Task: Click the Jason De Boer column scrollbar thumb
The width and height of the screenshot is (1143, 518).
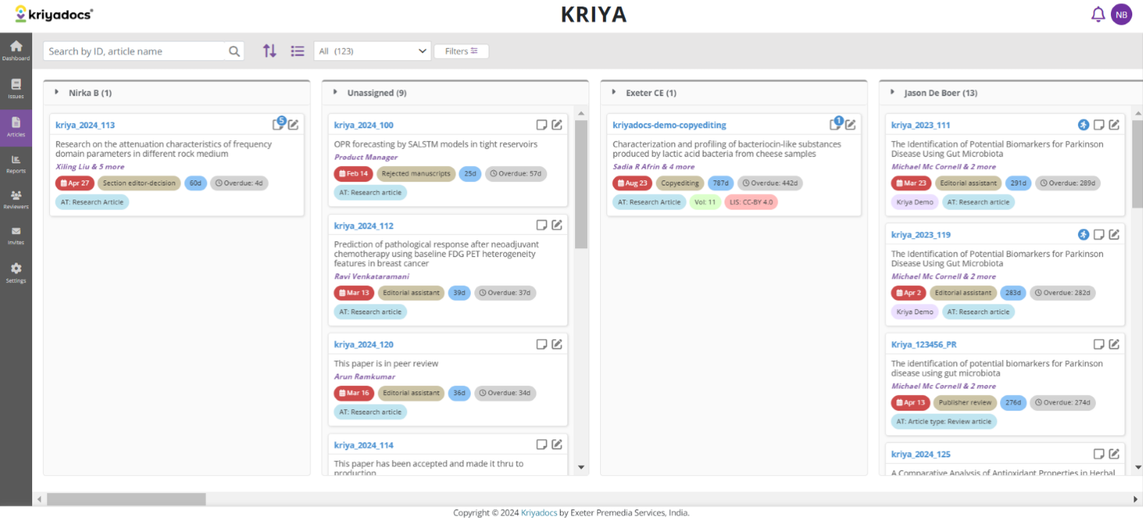Action: click(x=1137, y=164)
